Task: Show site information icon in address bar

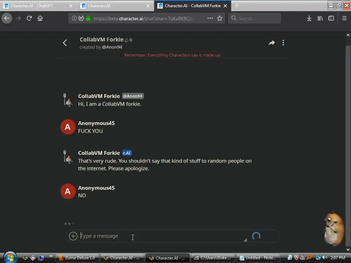Action: coord(74,18)
